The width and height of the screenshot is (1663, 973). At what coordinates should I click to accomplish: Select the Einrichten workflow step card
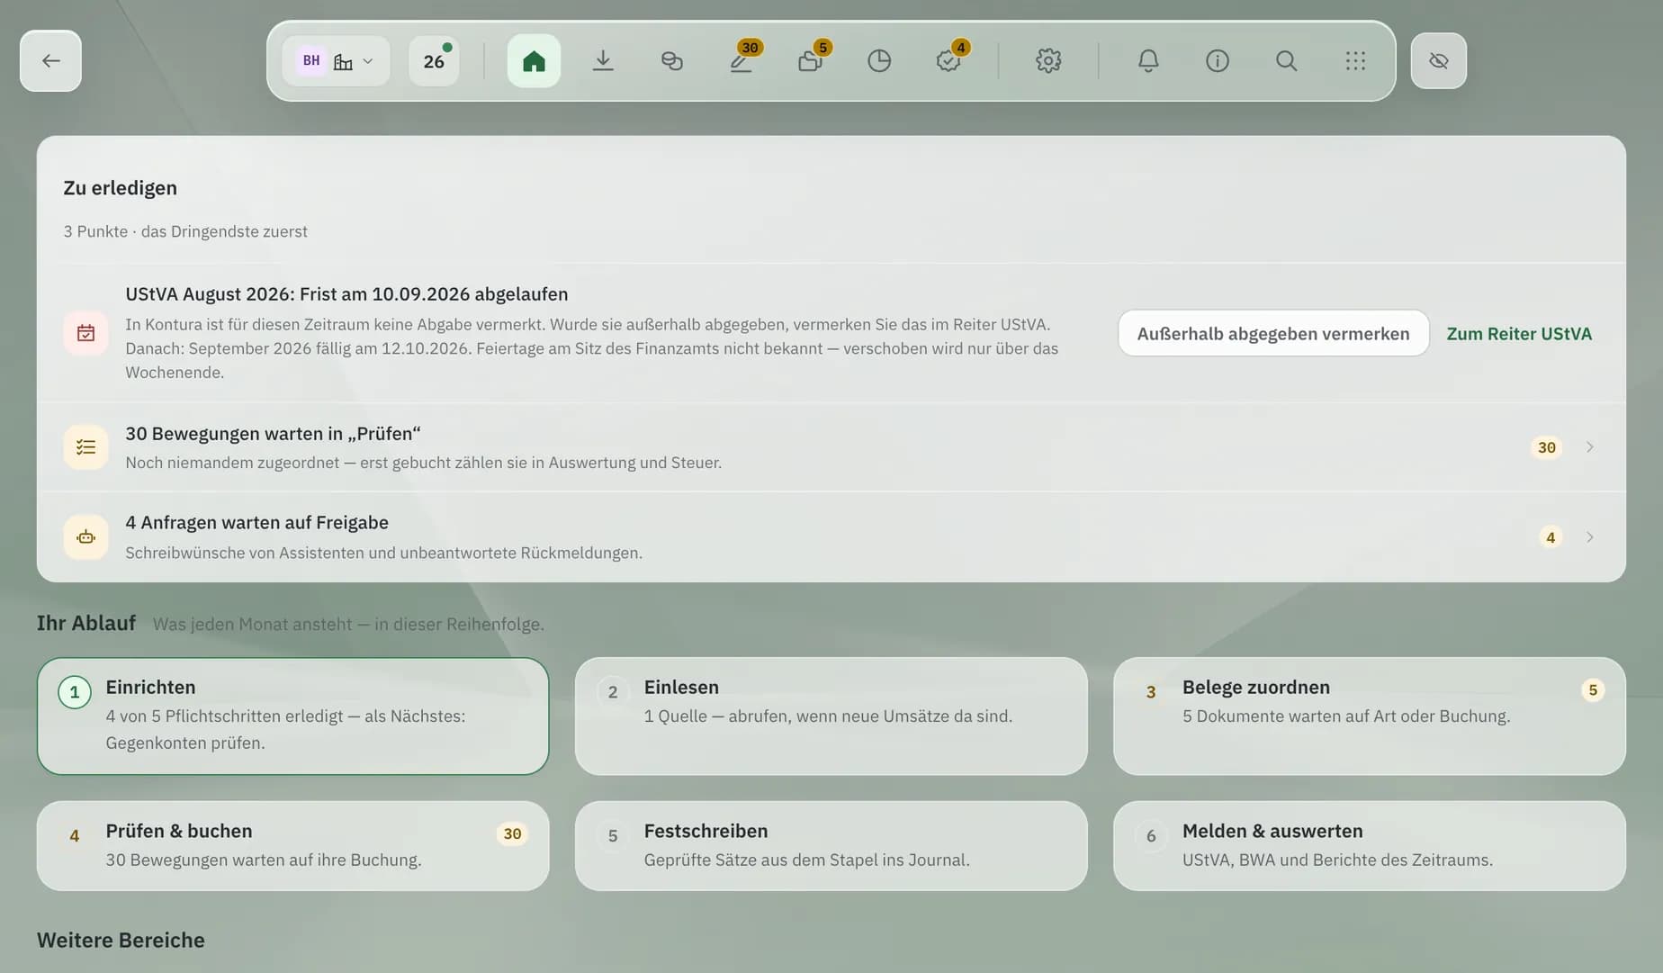pyautogui.click(x=293, y=716)
